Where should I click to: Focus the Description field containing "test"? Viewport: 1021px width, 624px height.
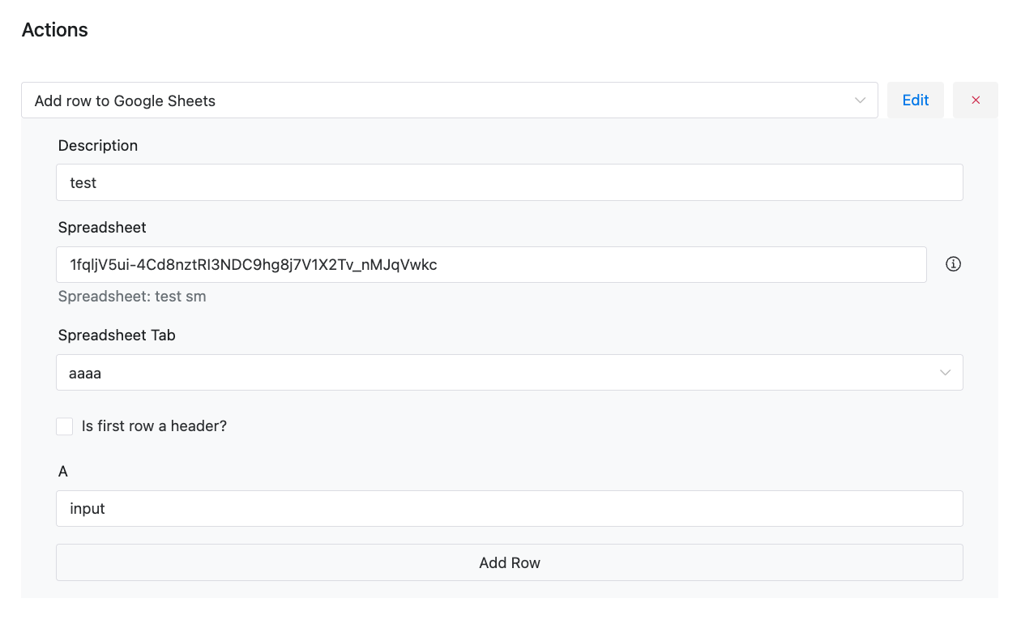tap(510, 182)
